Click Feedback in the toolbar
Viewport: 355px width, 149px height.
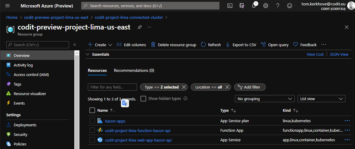(x=305, y=45)
